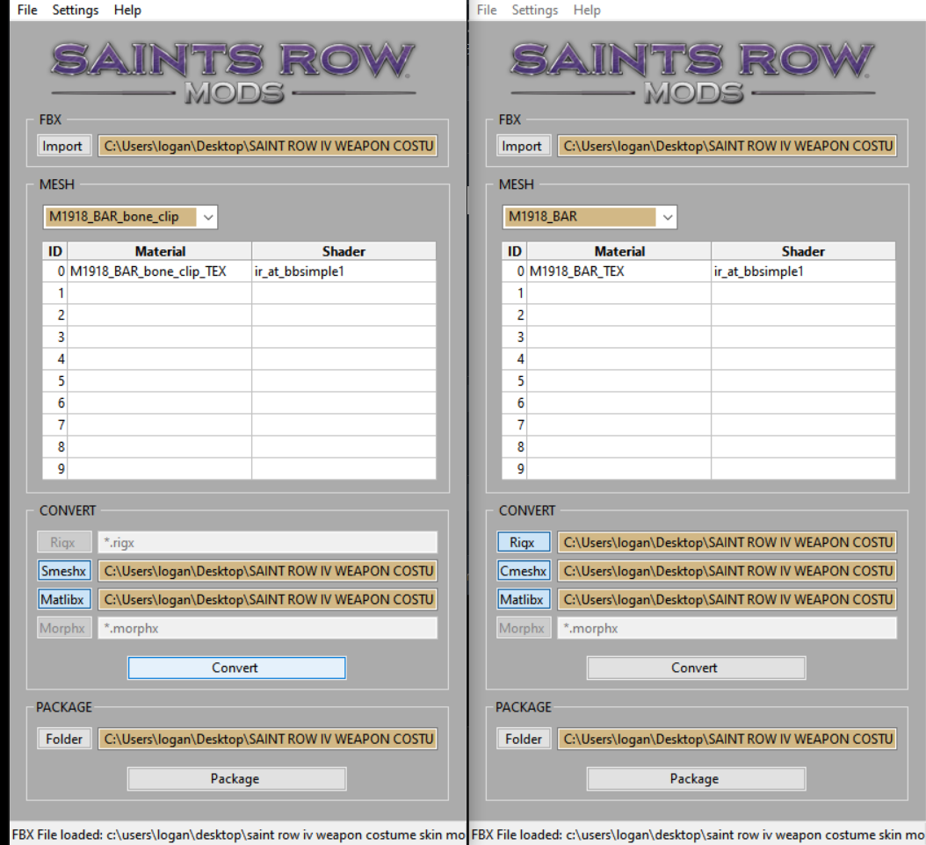Viewport: 926px width, 845px height.
Task: Select the ir_at_bbsimple1 shader cell in right window
Action: point(803,271)
